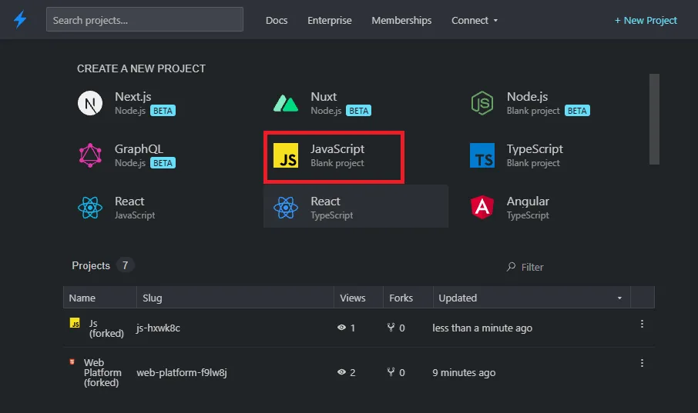Viewport: 698px width, 413px height.
Task: Click the templates list scrollbar
Action: 654,119
